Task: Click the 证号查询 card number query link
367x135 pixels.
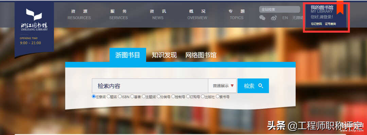Action: [x=331, y=24]
